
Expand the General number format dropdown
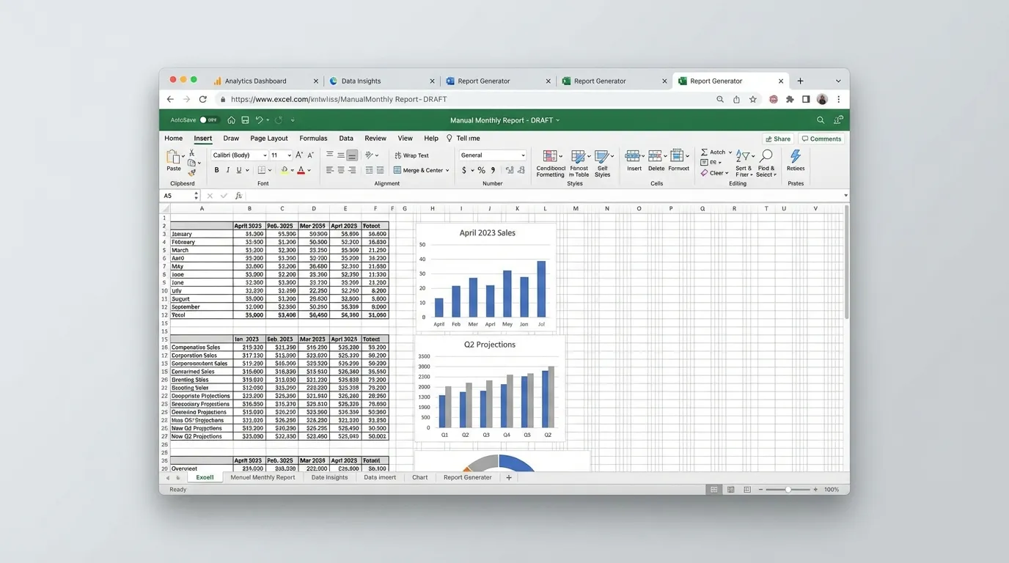522,155
